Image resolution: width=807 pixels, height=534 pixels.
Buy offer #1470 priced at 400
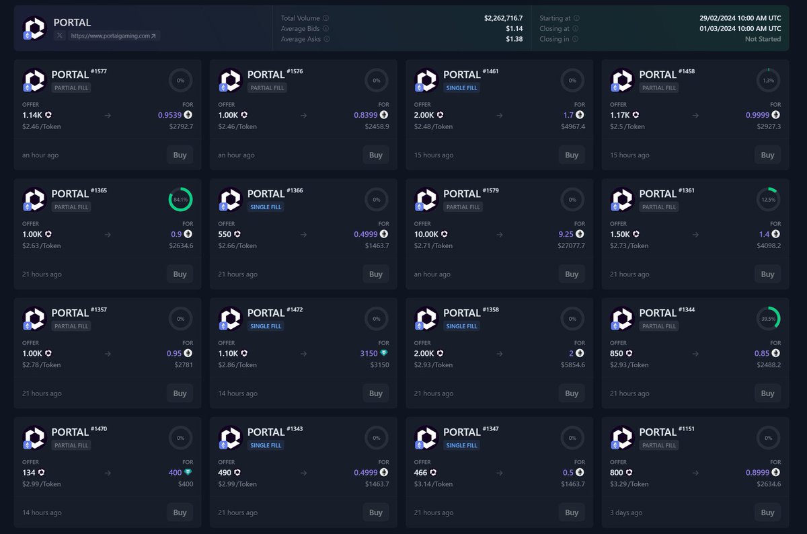coord(180,512)
